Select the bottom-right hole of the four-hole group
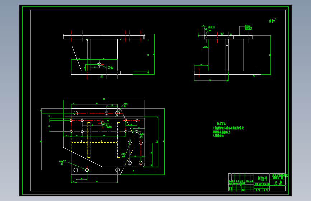 click(x=141, y=163)
